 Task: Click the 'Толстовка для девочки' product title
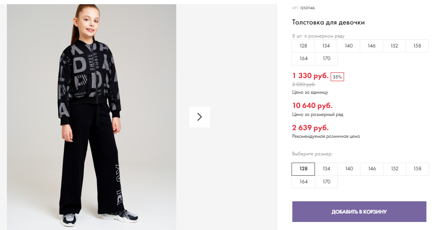click(x=328, y=23)
